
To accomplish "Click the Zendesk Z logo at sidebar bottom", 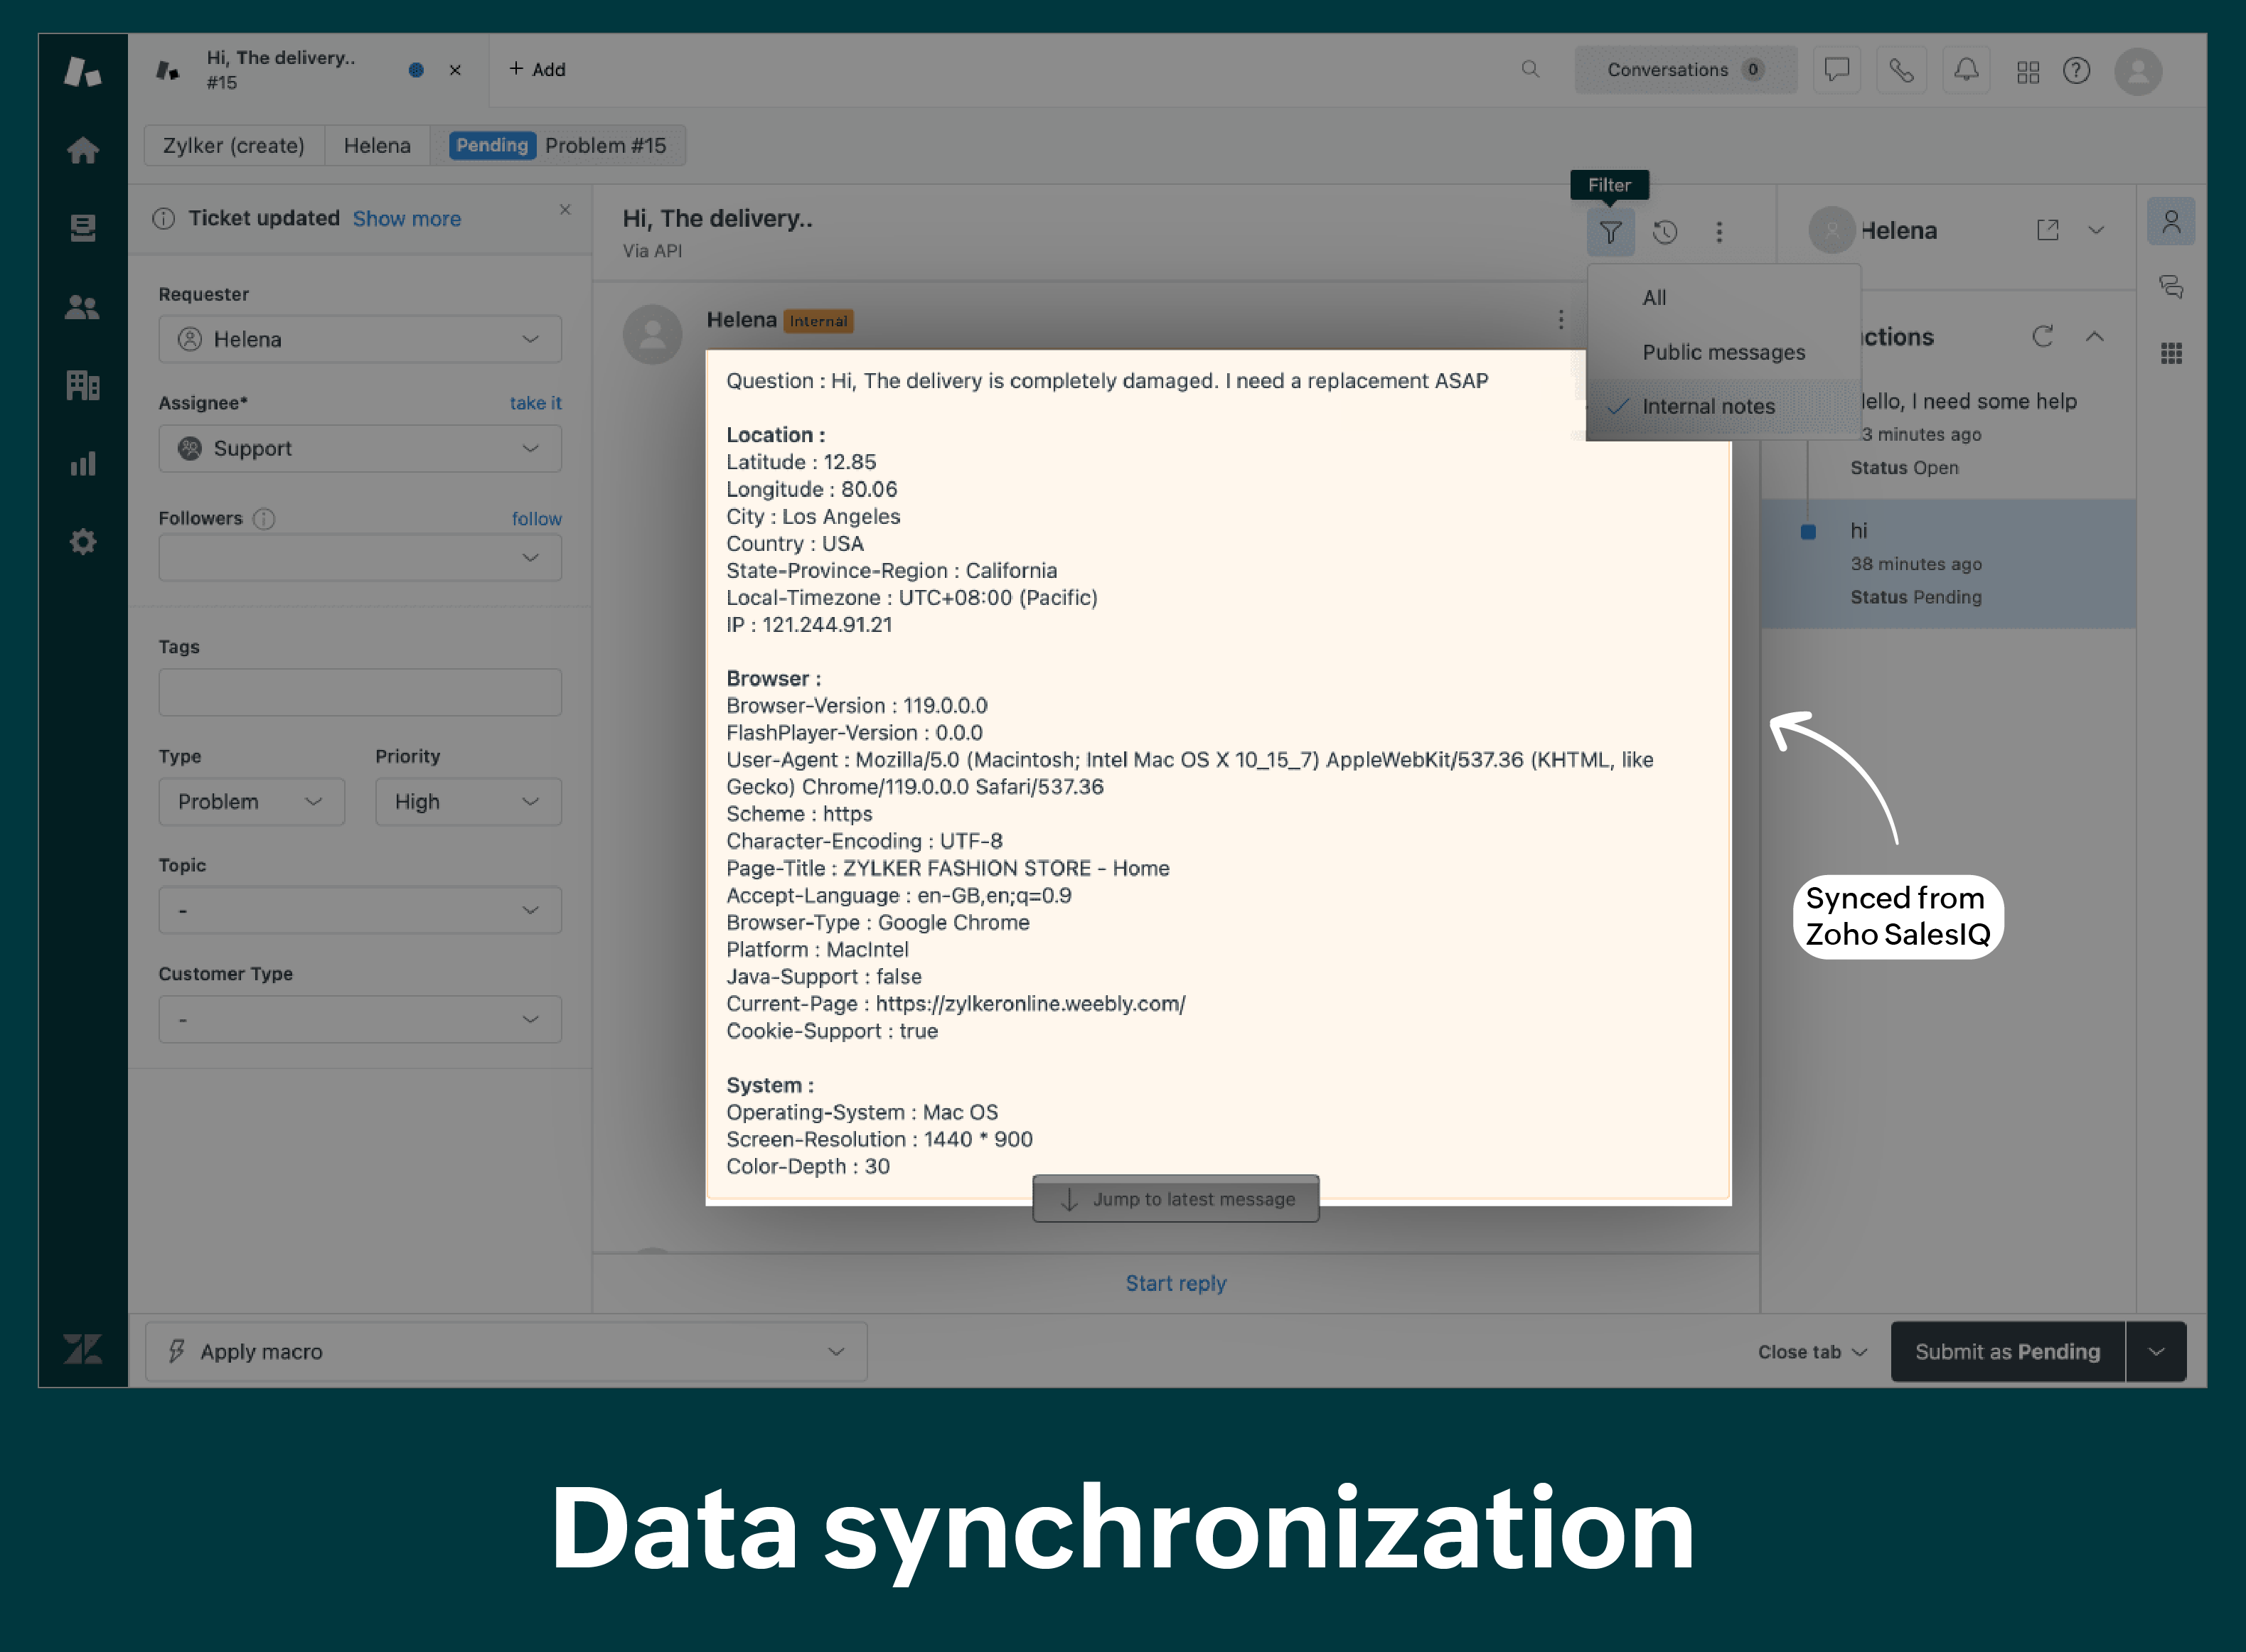I will [83, 1349].
